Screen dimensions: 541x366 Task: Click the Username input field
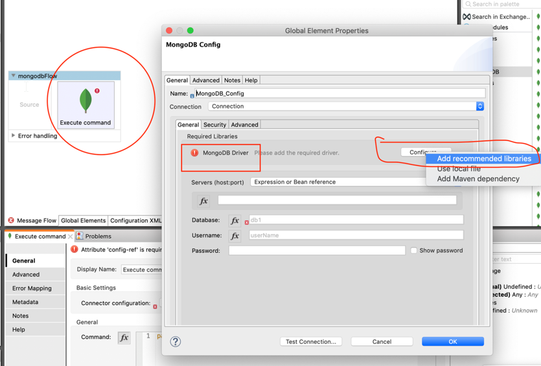click(x=356, y=235)
